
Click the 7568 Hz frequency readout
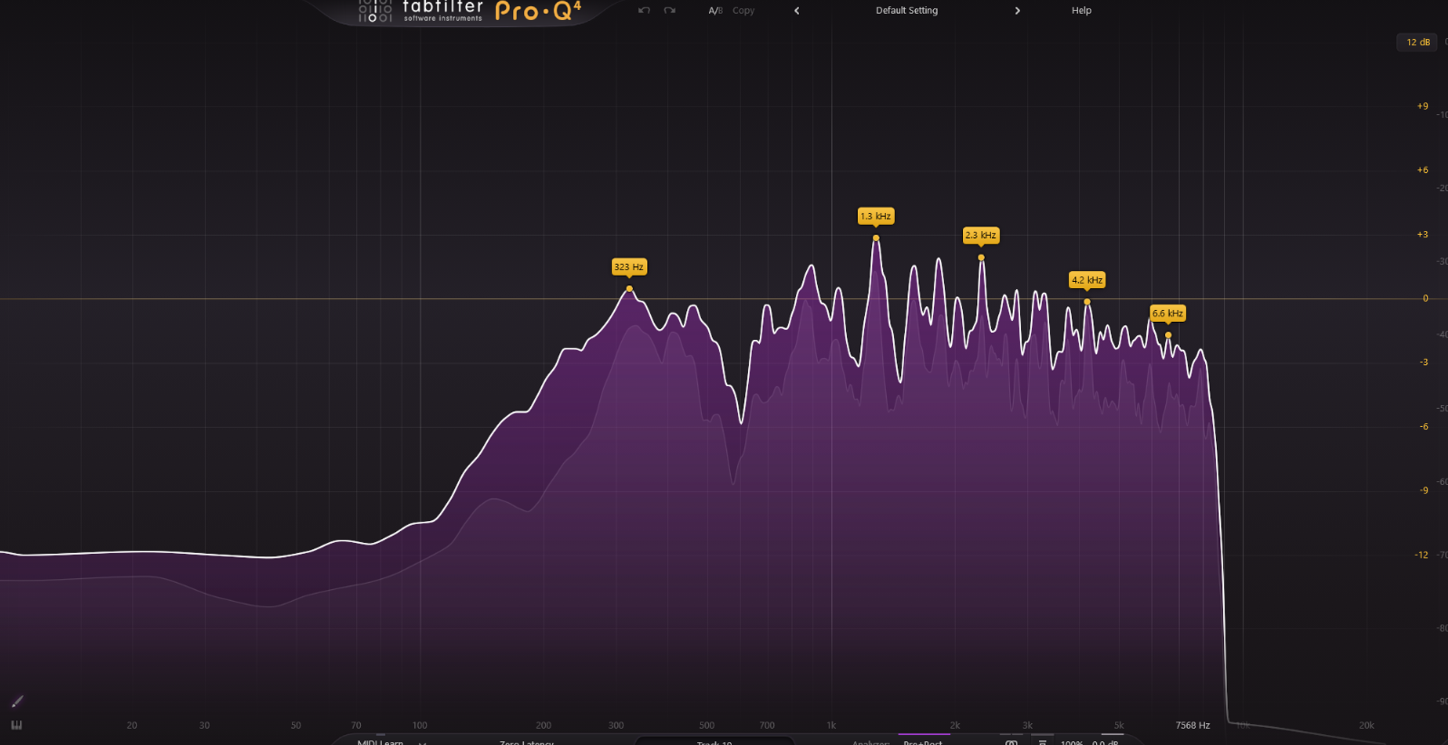[x=1192, y=725]
